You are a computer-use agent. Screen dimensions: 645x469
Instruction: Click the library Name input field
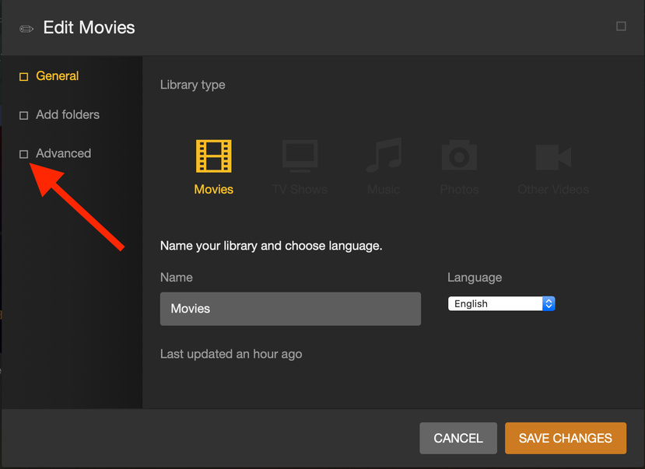pyautogui.click(x=290, y=309)
